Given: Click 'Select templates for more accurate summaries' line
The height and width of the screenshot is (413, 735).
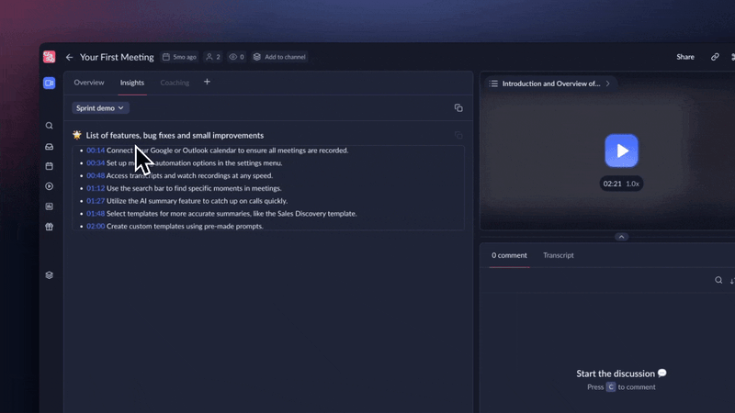Looking at the screenshot, I should [x=232, y=214].
